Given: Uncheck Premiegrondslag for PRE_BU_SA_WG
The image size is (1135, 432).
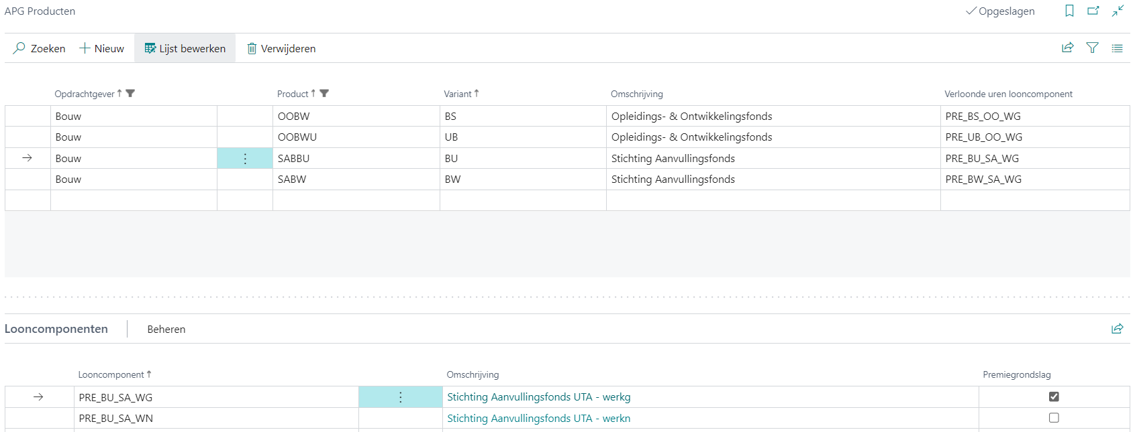Looking at the screenshot, I should (x=1054, y=397).
